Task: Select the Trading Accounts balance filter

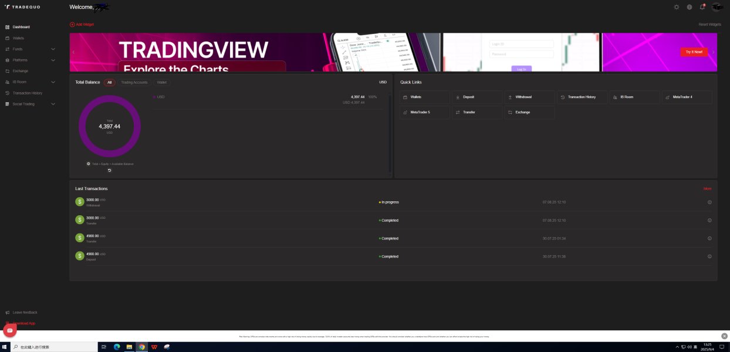Action: click(x=134, y=82)
